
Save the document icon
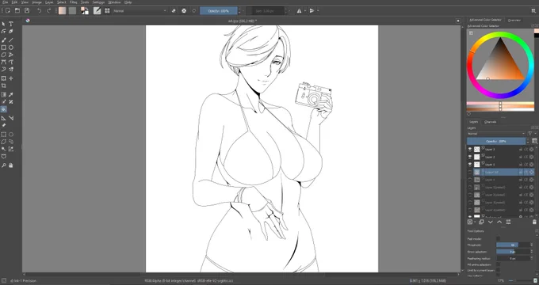27,11
